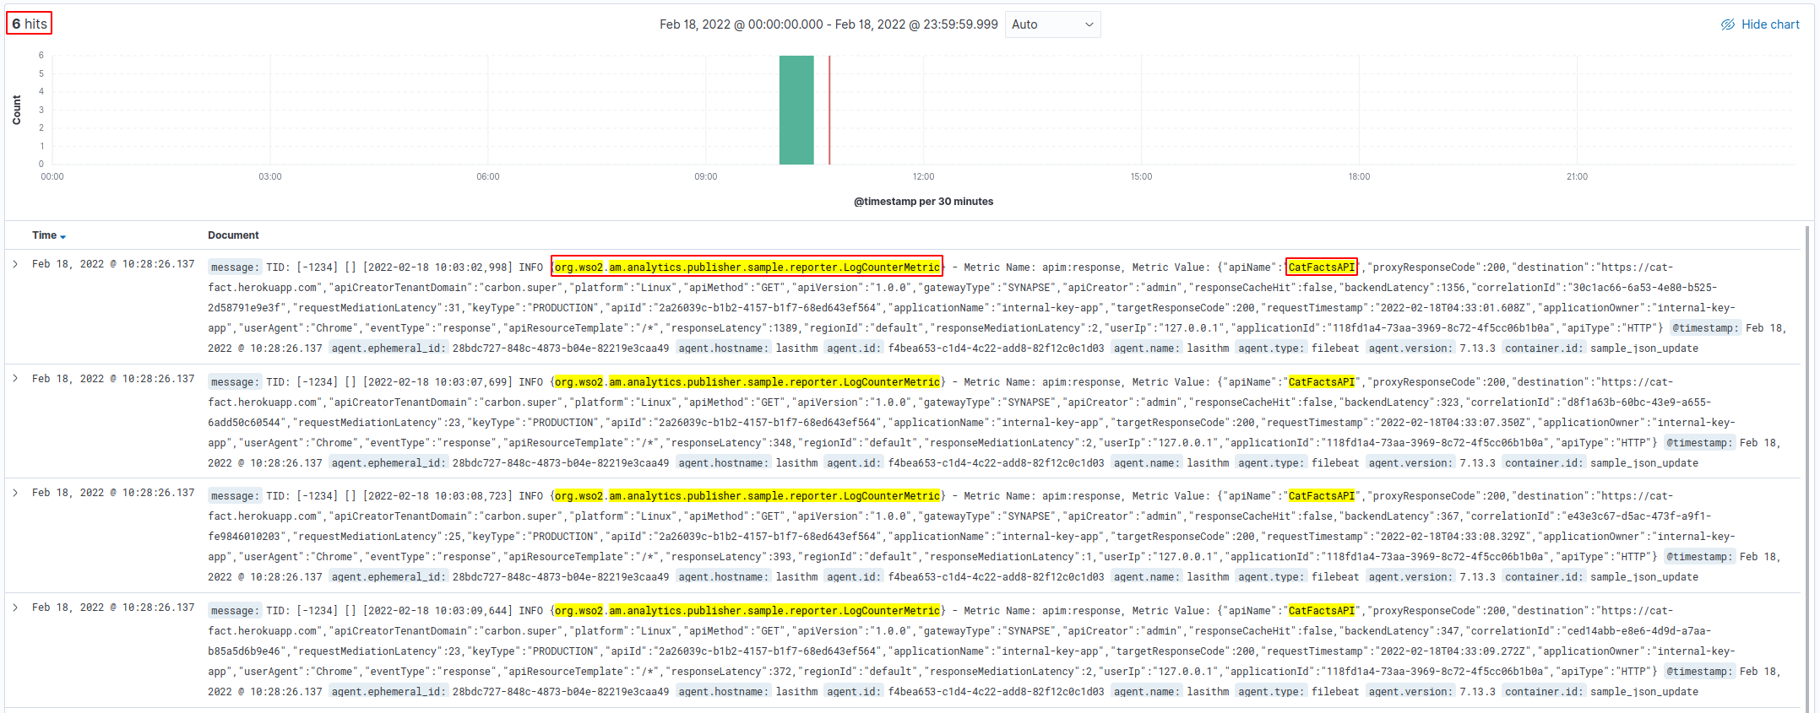Image resolution: width=1820 pixels, height=713 pixels.
Task: Click the green histogram bar
Action: [x=796, y=110]
